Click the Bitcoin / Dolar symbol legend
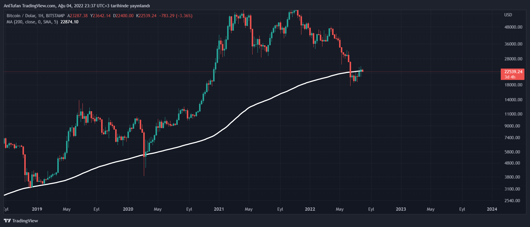The height and width of the screenshot is (227, 530). (x=35, y=16)
